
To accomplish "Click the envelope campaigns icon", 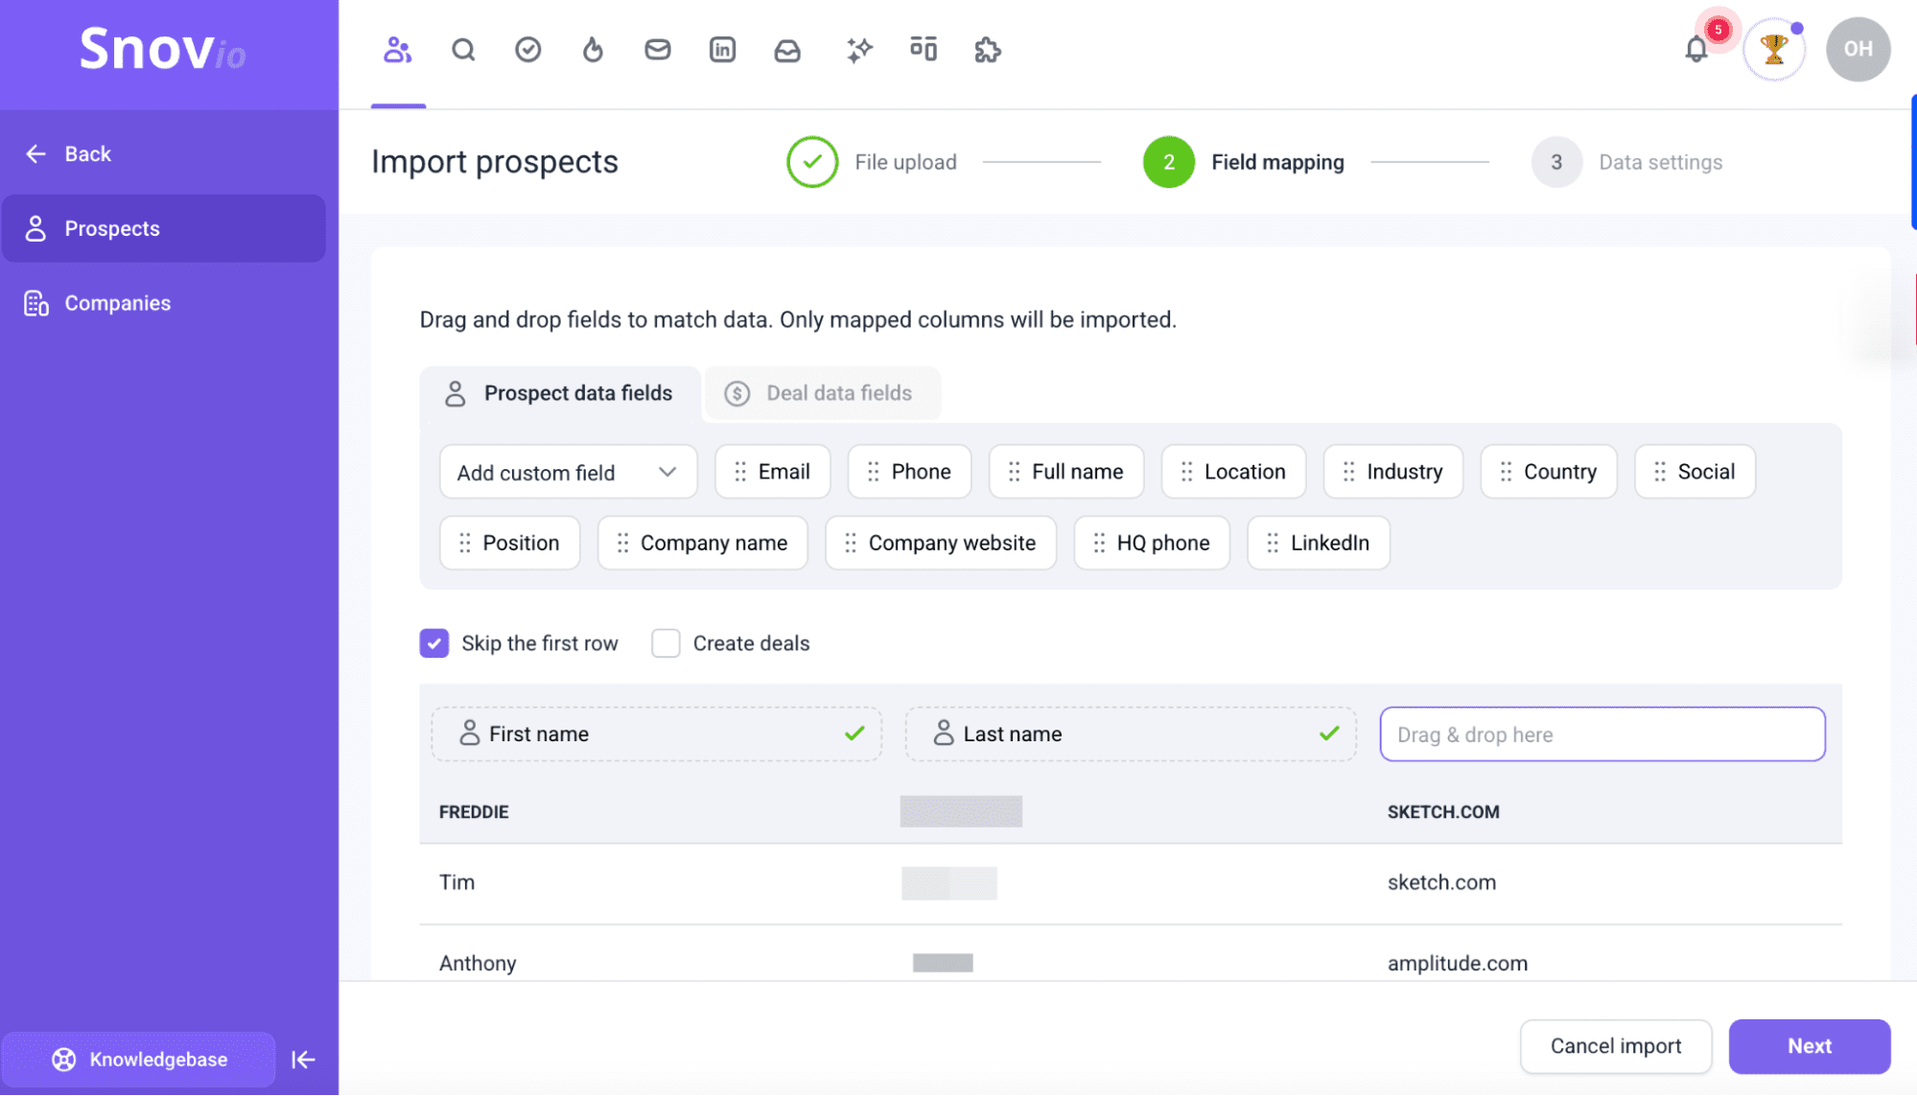I will click(658, 50).
